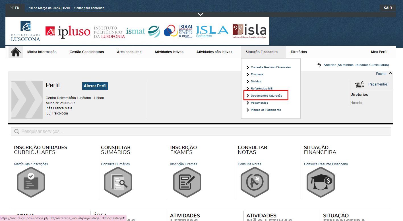Screen dimensions: 403x221
Task: Open the Horários directory link
Action: (357, 103)
